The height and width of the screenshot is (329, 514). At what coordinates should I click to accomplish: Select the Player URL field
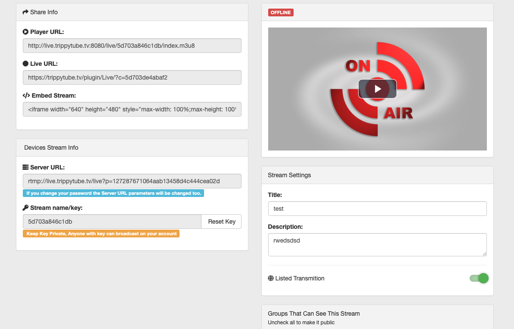tap(132, 46)
